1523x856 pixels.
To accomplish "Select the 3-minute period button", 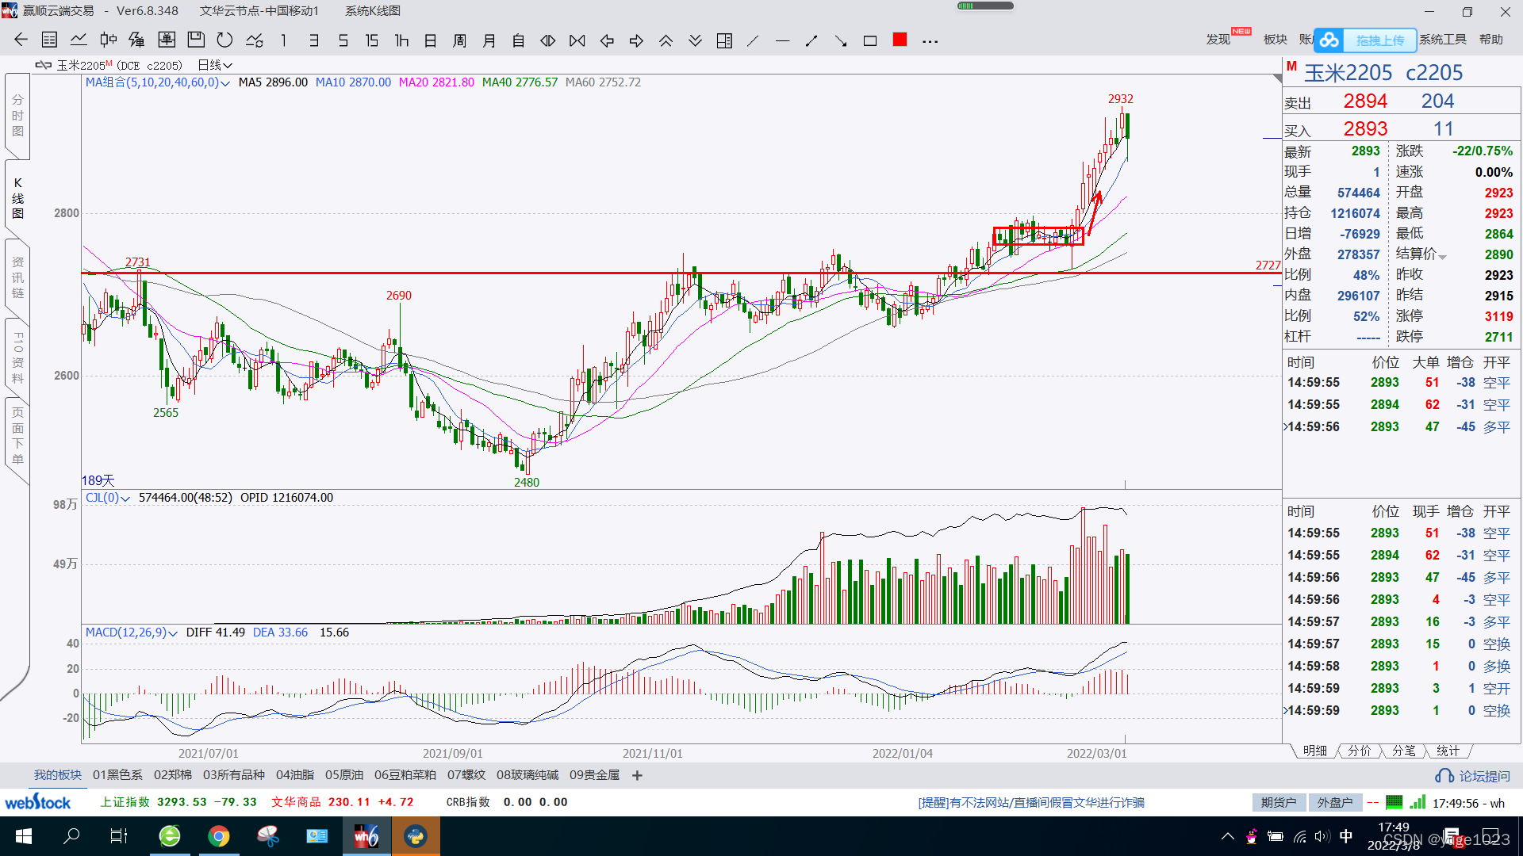I will [313, 40].
